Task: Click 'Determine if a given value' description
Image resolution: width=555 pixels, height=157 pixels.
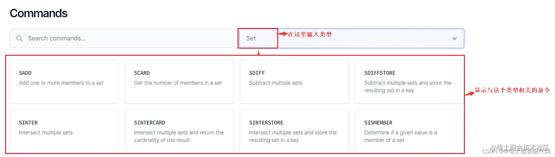Action: 400,132
